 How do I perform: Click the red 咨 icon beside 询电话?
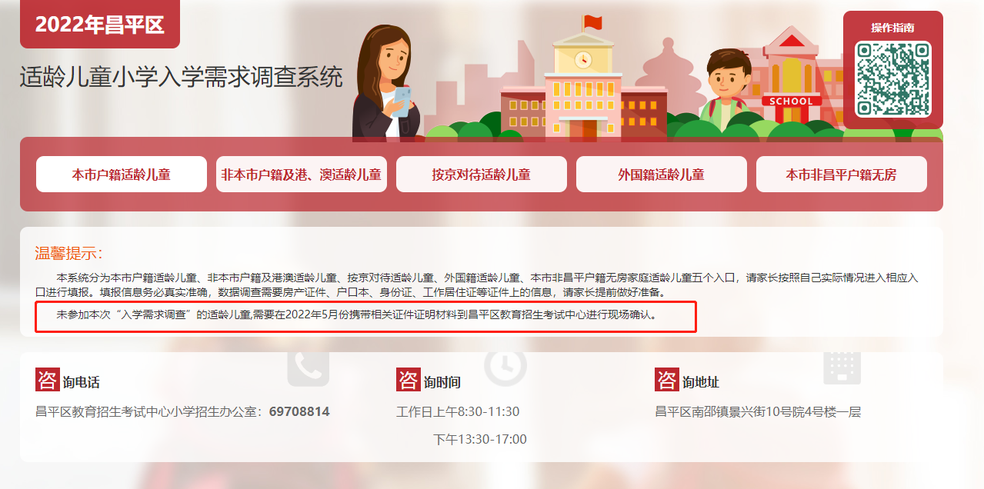click(48, 380)
